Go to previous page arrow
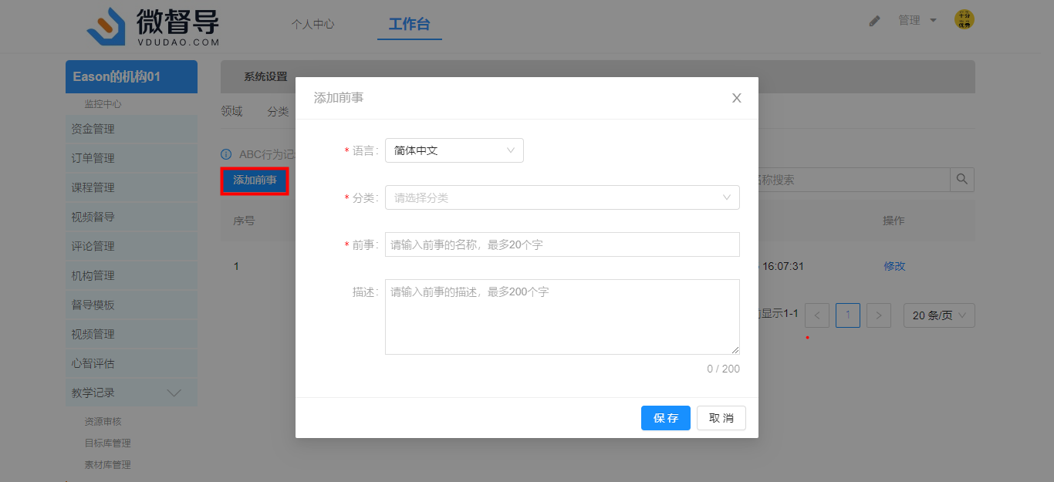The width and height of the screenshot is (1054, 482). pyautogui.click(x=817, y=315)
